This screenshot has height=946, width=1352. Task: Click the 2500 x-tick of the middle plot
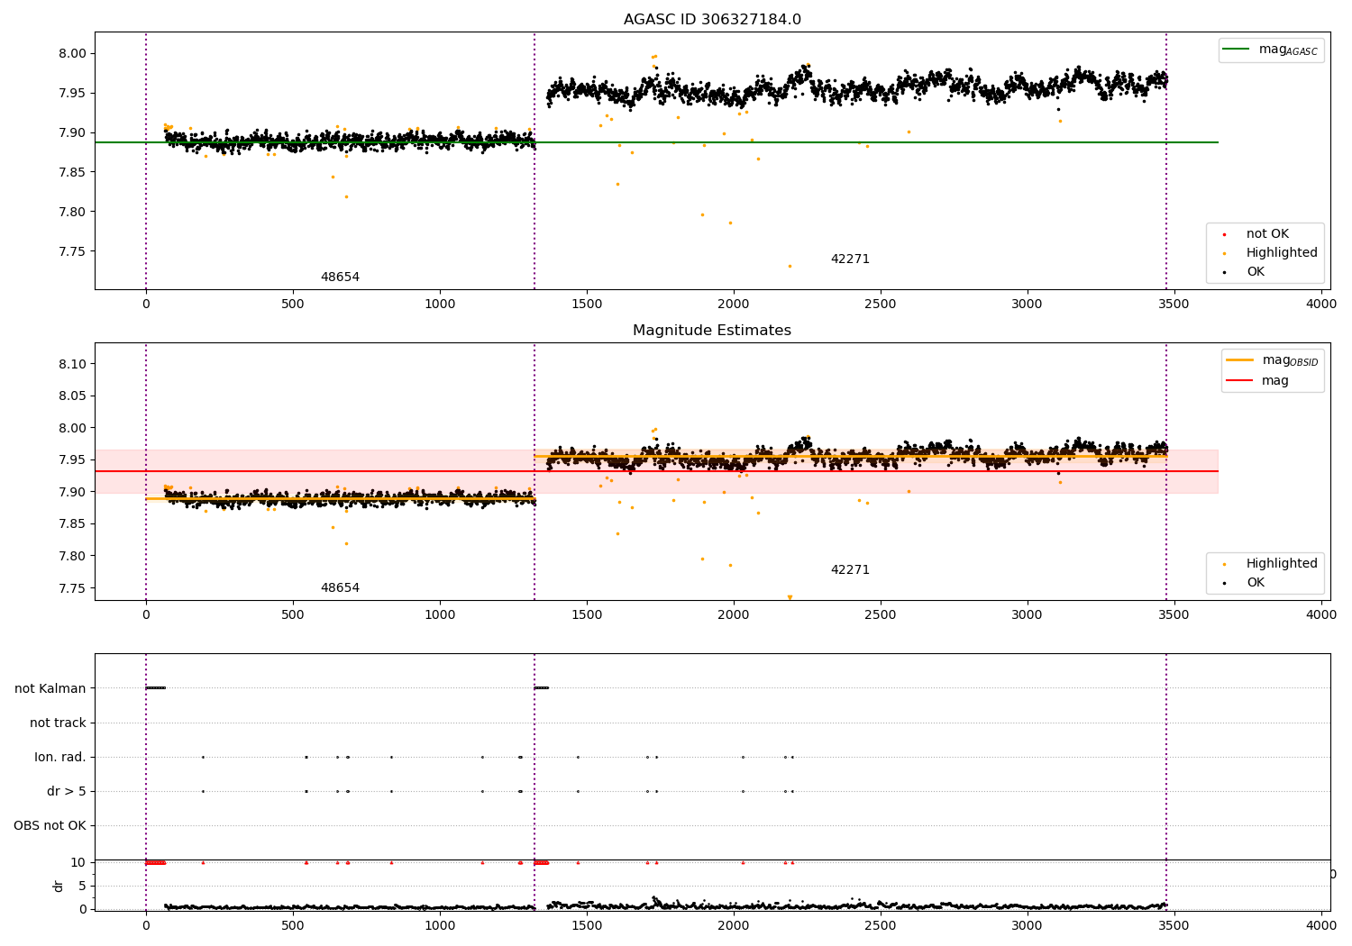click(x=881, y=614)
